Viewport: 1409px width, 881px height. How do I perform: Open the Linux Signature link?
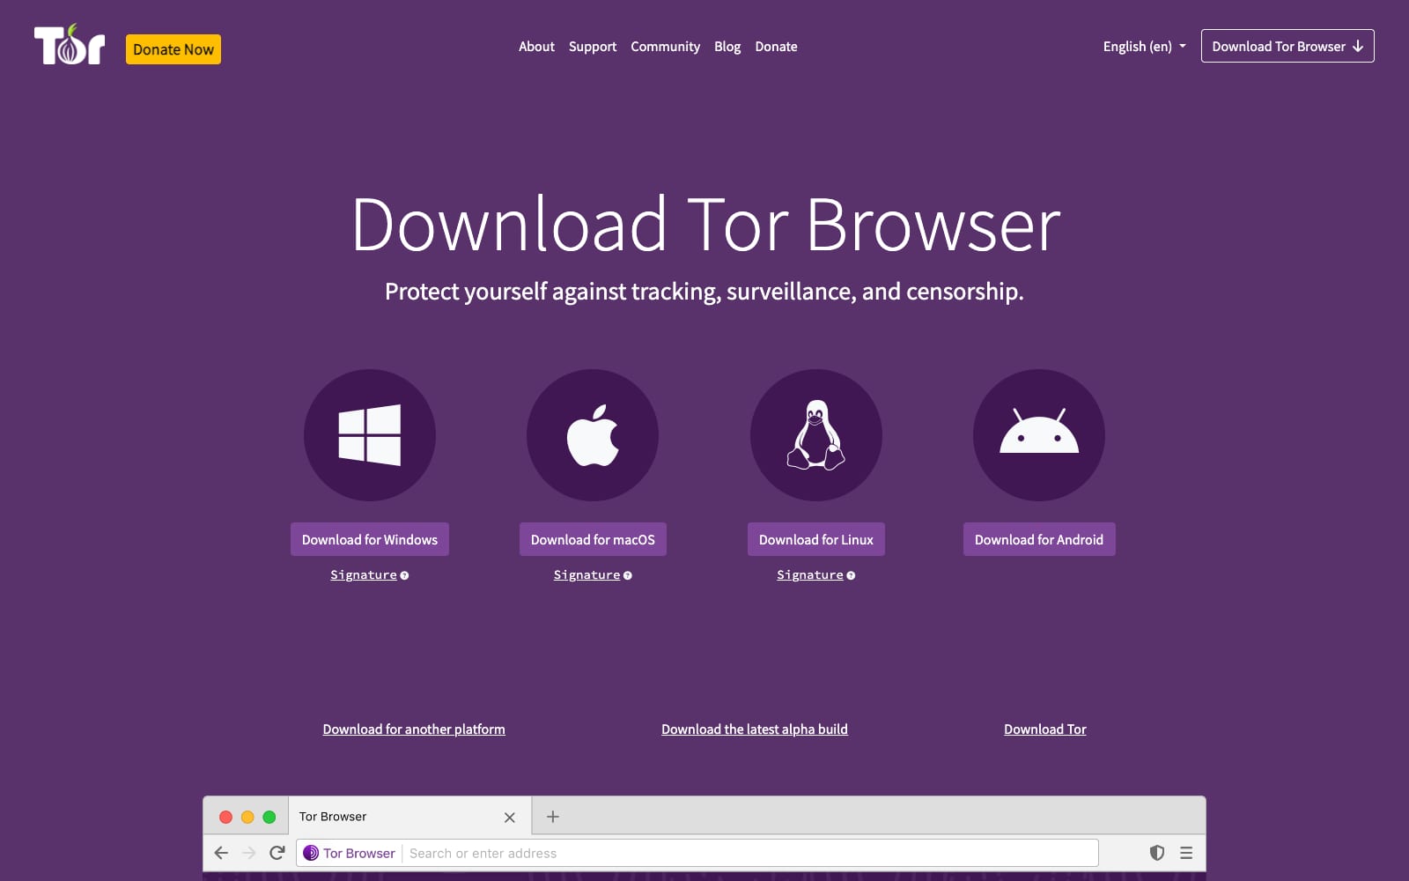point(810,575)
